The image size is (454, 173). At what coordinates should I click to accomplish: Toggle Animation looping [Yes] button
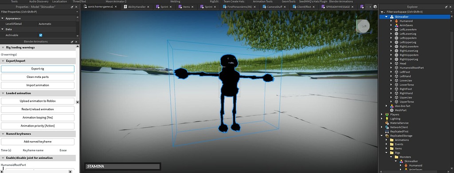(x=38, y=118)
